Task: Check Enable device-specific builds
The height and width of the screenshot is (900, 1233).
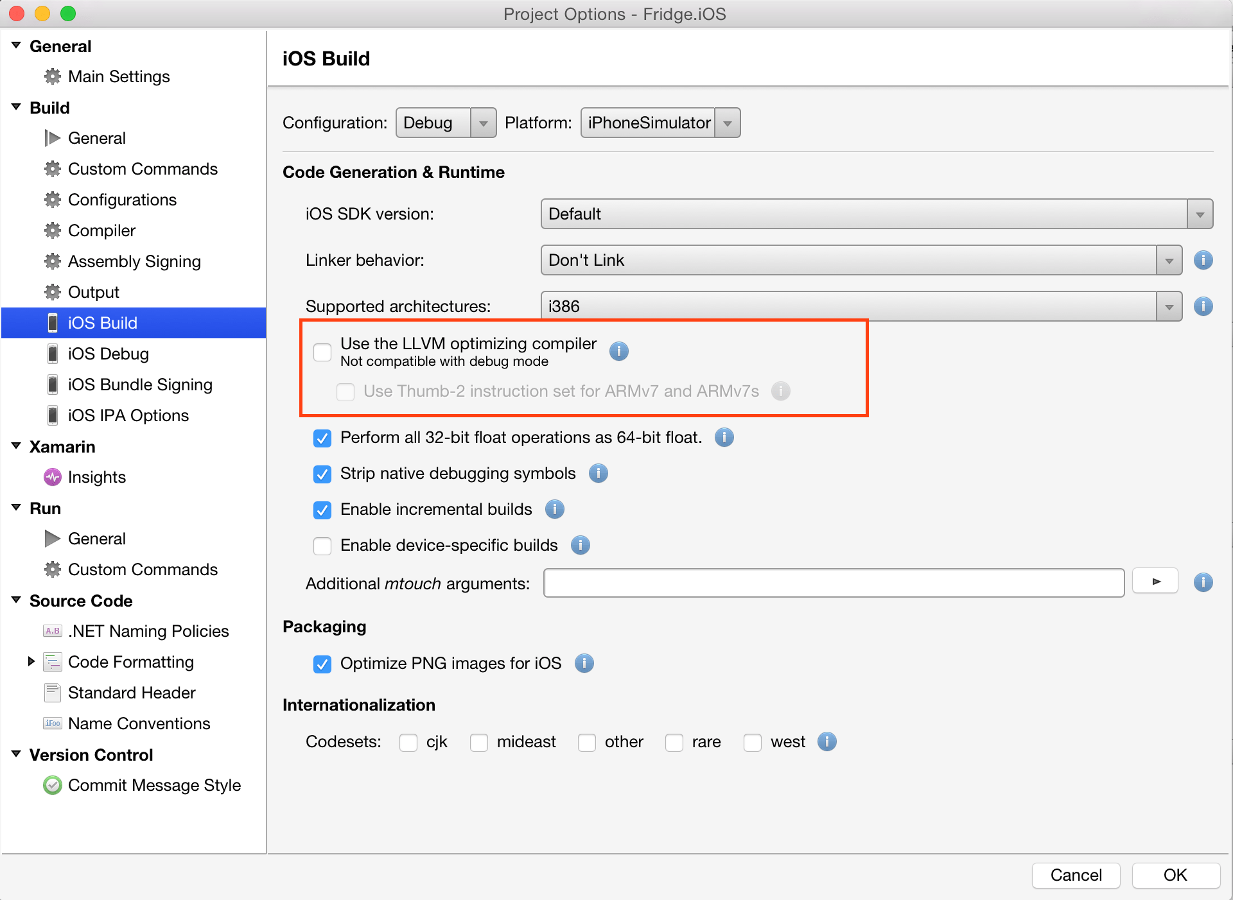Action: (x=322, y=546)
